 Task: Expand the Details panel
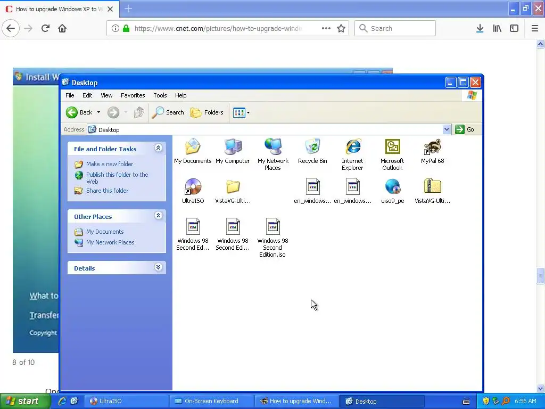tap(158, 267)
